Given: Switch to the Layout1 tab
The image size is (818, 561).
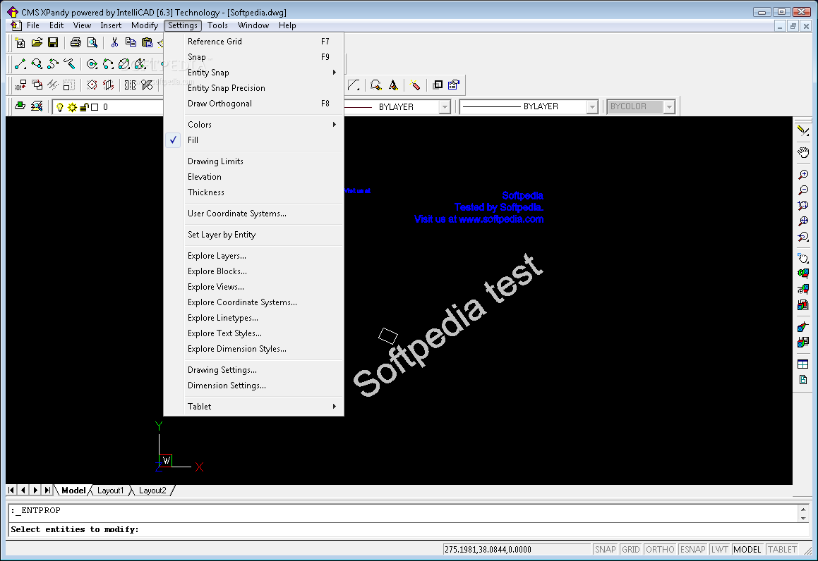Looking at the screenshot, I should pos(111,491).
